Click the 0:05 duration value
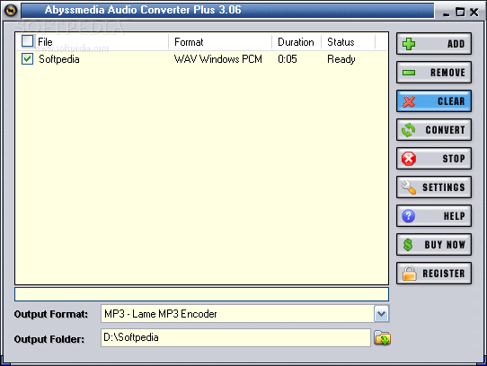Screen dimensions: 487x366 point(288,59)
